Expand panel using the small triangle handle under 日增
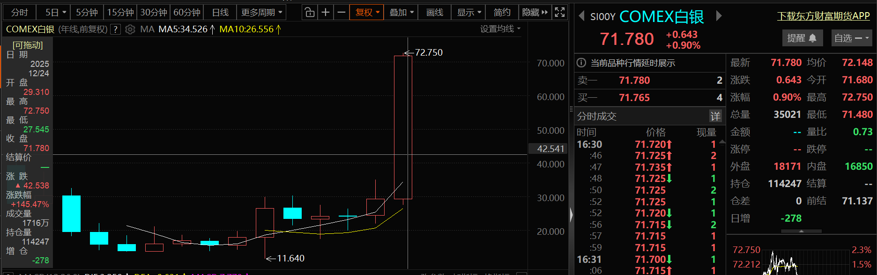 (x=801, y=231)
